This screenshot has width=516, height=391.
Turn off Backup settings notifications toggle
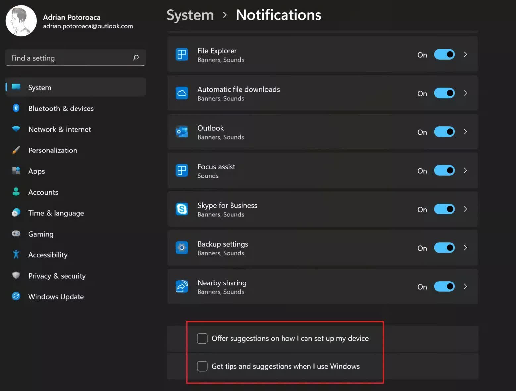tap(444, 248)
